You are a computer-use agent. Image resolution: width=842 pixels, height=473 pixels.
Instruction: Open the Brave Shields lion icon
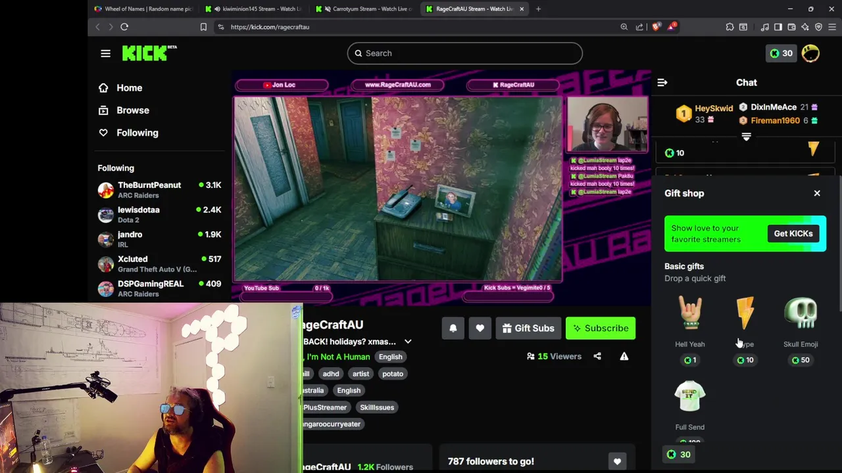(656, 27)
